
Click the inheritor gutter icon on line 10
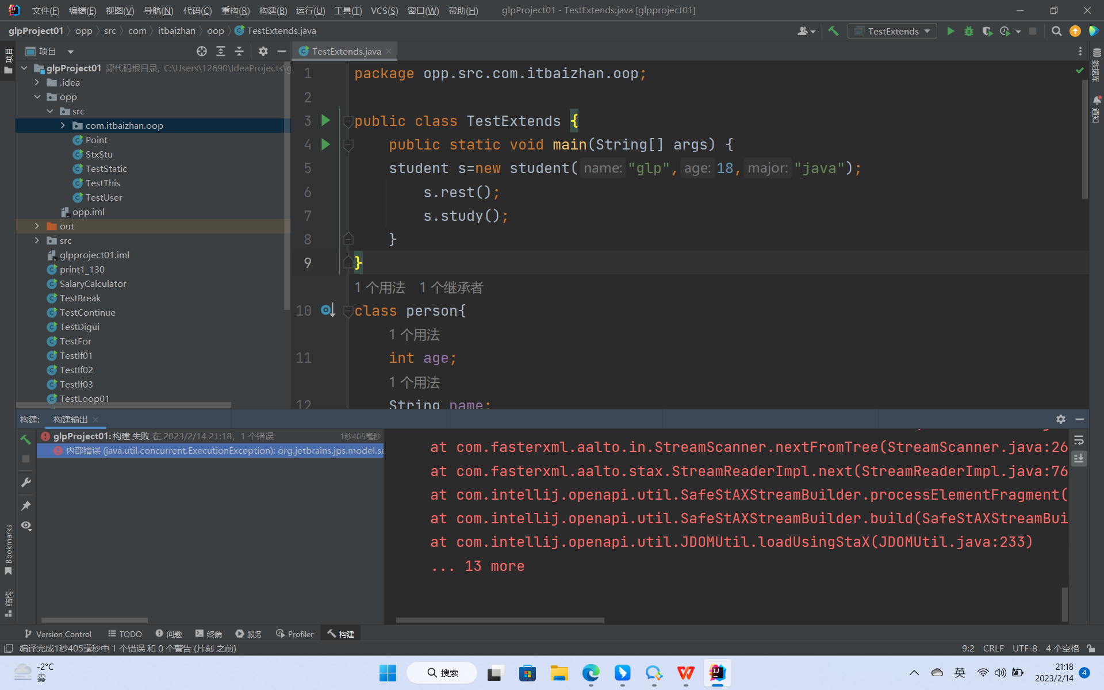pyautogui.click(x=328, y=310)
